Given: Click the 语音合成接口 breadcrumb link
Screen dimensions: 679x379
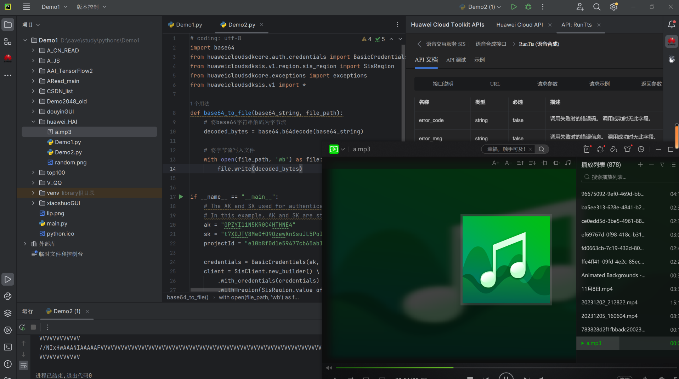Looking at the screenshot, I should [491, 44].
